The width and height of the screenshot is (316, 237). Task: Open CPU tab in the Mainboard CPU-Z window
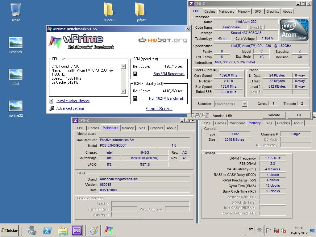(80, 128)
